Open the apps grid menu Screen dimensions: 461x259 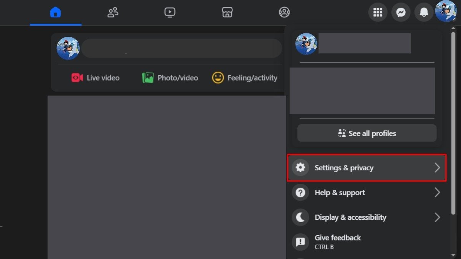[378, 13]
